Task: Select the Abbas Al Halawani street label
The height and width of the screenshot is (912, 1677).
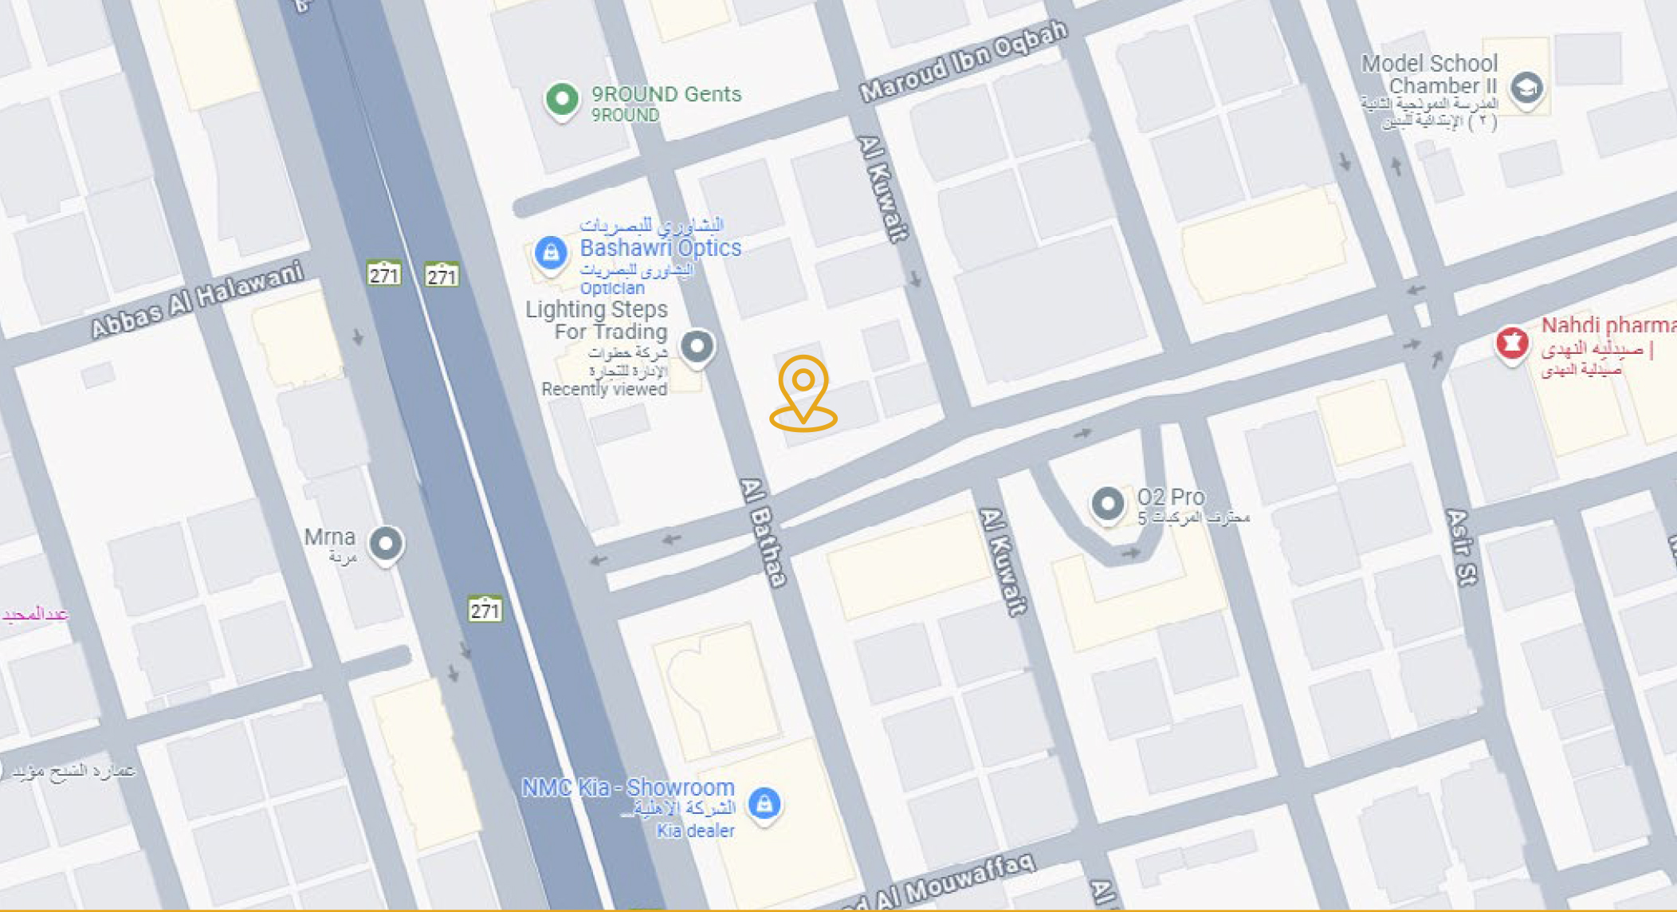Action: [x=197, y=299]
